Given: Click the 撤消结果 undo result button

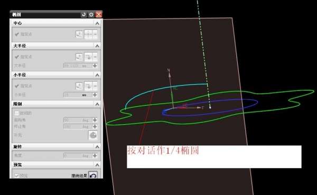Looking at the screenshot, I should (x=93, y=175).
